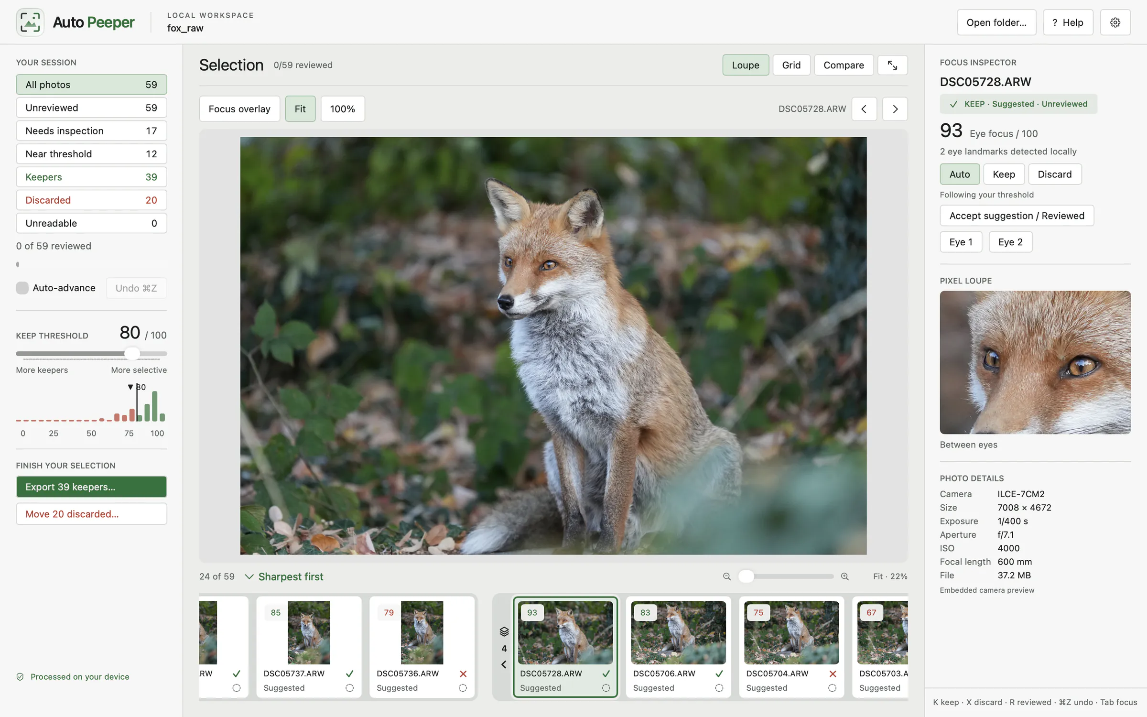
Task: Click the green checkmark on DSC05706.ARW
Action: [x=719, y=674]
